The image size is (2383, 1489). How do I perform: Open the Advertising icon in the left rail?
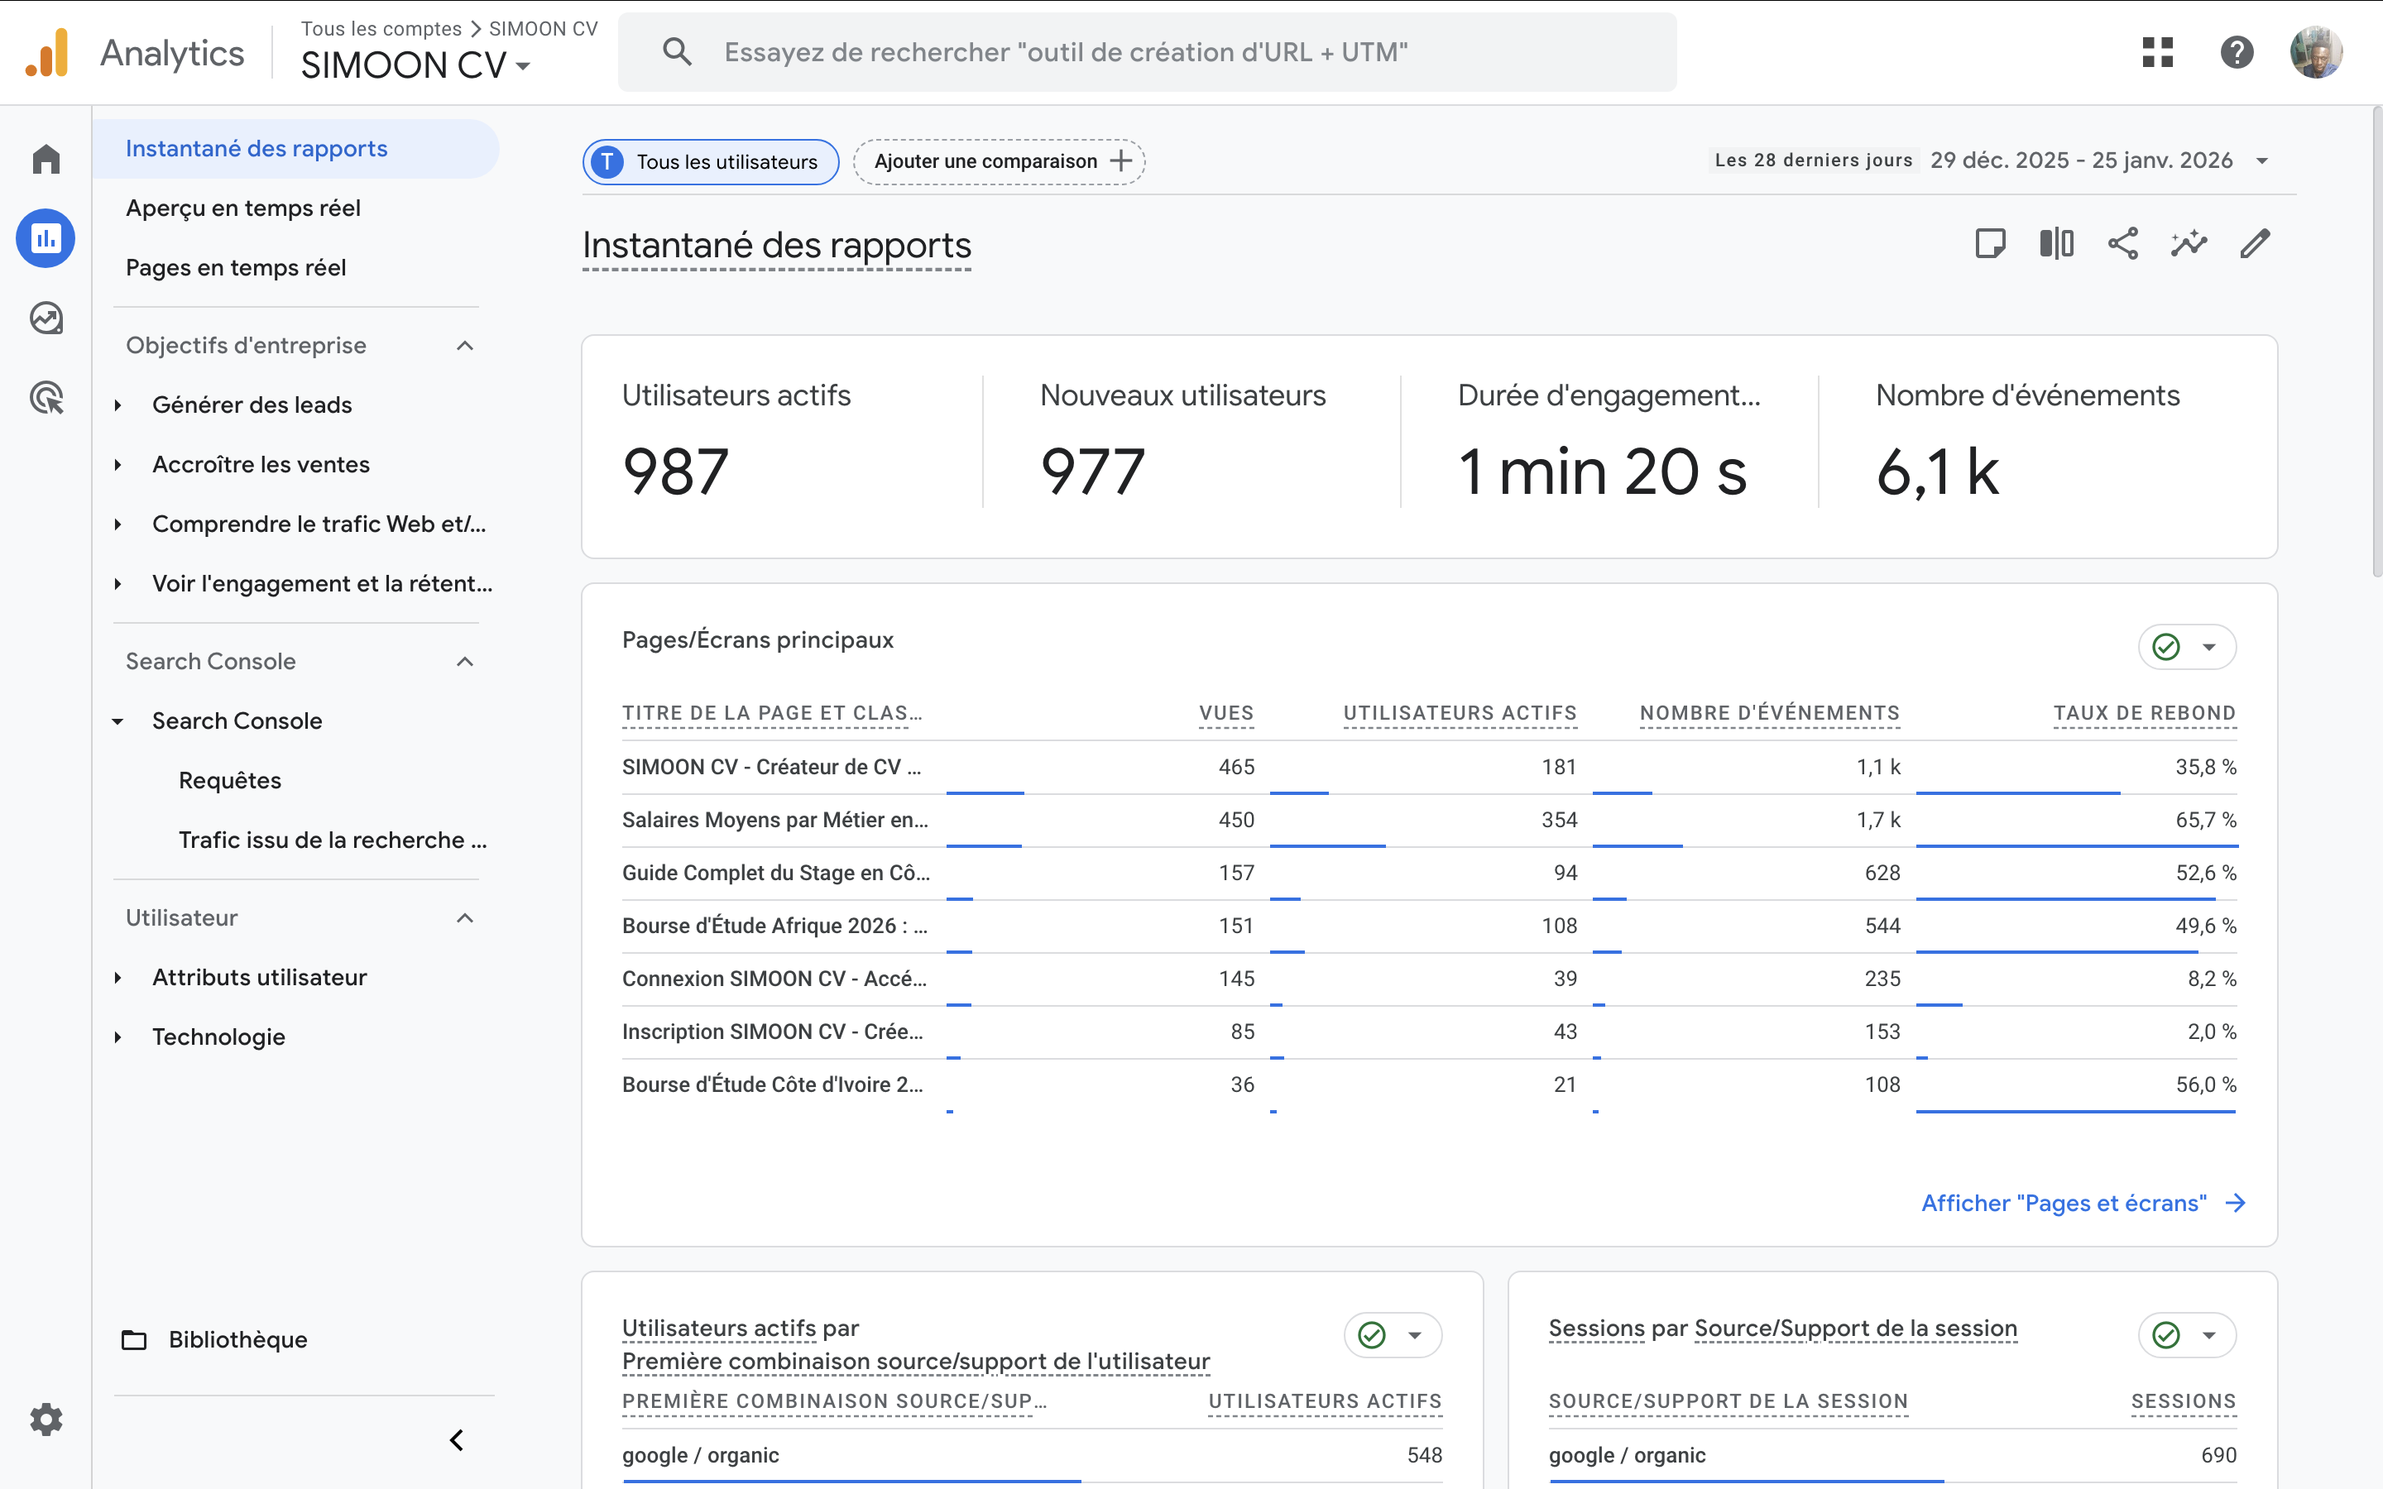click(46, 397)
